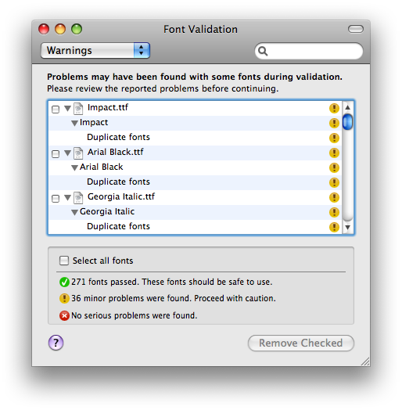Click the Arial Black.ttf font file icon
This screenshot has width=402, height=410.
click(78, 153)
